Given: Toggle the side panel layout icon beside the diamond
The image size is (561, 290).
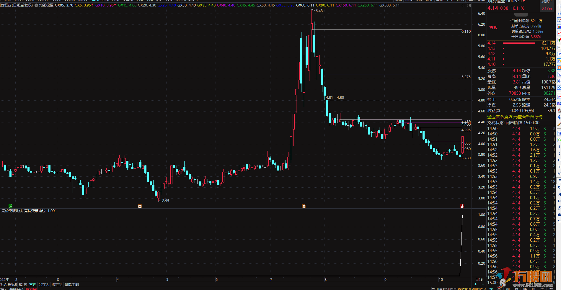Looking at the screenshot, I should [x=469, y=5].
